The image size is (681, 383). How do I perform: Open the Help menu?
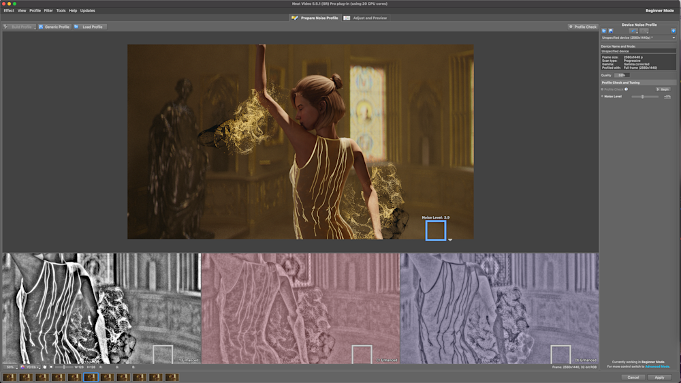tap(73, 10)
